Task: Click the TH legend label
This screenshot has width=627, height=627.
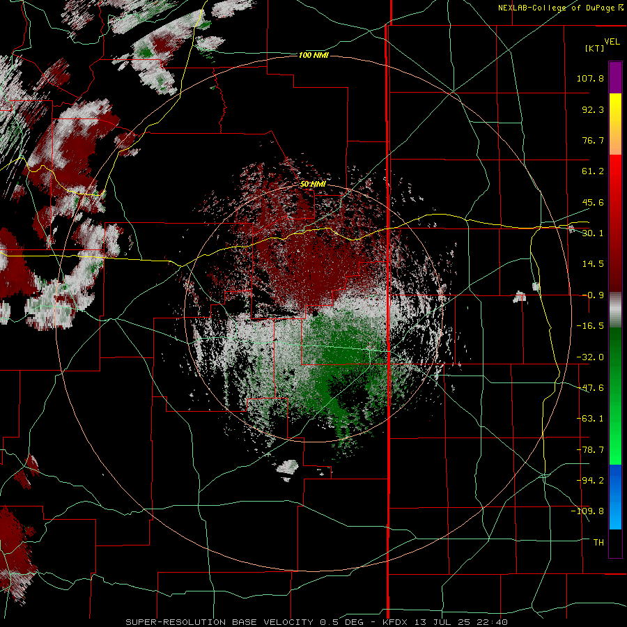Action: pyautogui.click(x=598, y=543)
